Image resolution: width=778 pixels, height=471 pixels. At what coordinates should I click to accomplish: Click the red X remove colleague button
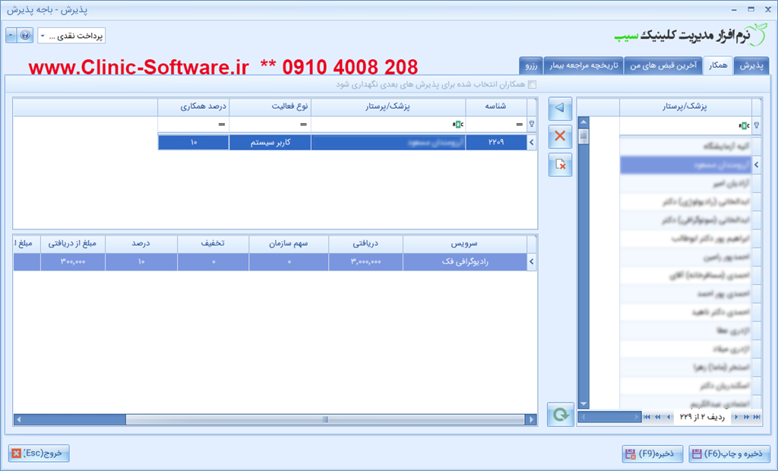560,138
